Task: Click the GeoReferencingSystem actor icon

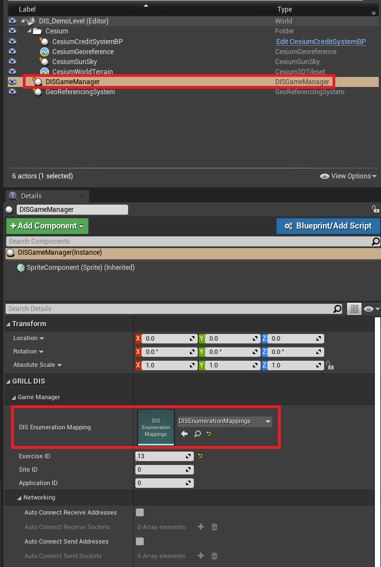Action: 37,92
